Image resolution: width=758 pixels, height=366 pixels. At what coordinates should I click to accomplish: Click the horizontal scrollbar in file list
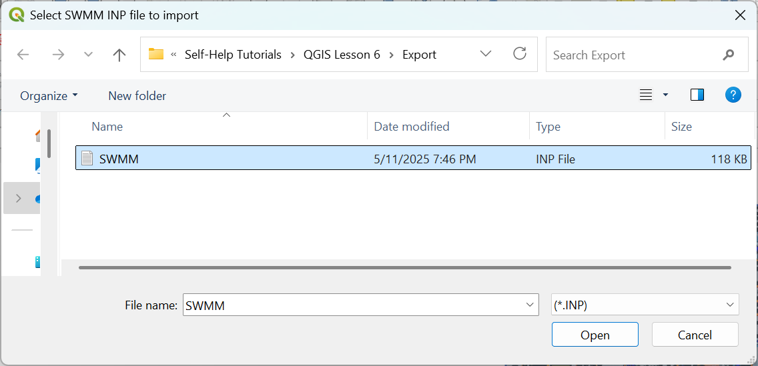point(404,268)
